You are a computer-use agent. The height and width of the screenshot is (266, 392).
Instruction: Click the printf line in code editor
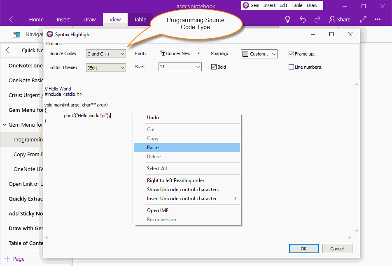click(87, 116)
